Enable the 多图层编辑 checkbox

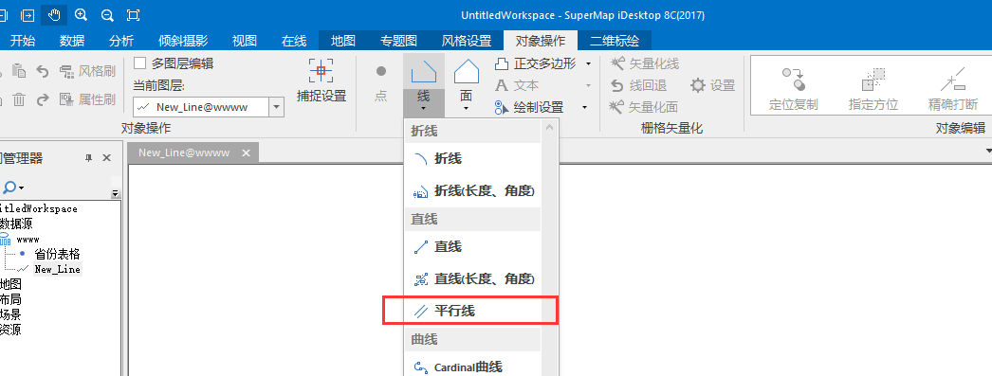(x=139, y=63)
